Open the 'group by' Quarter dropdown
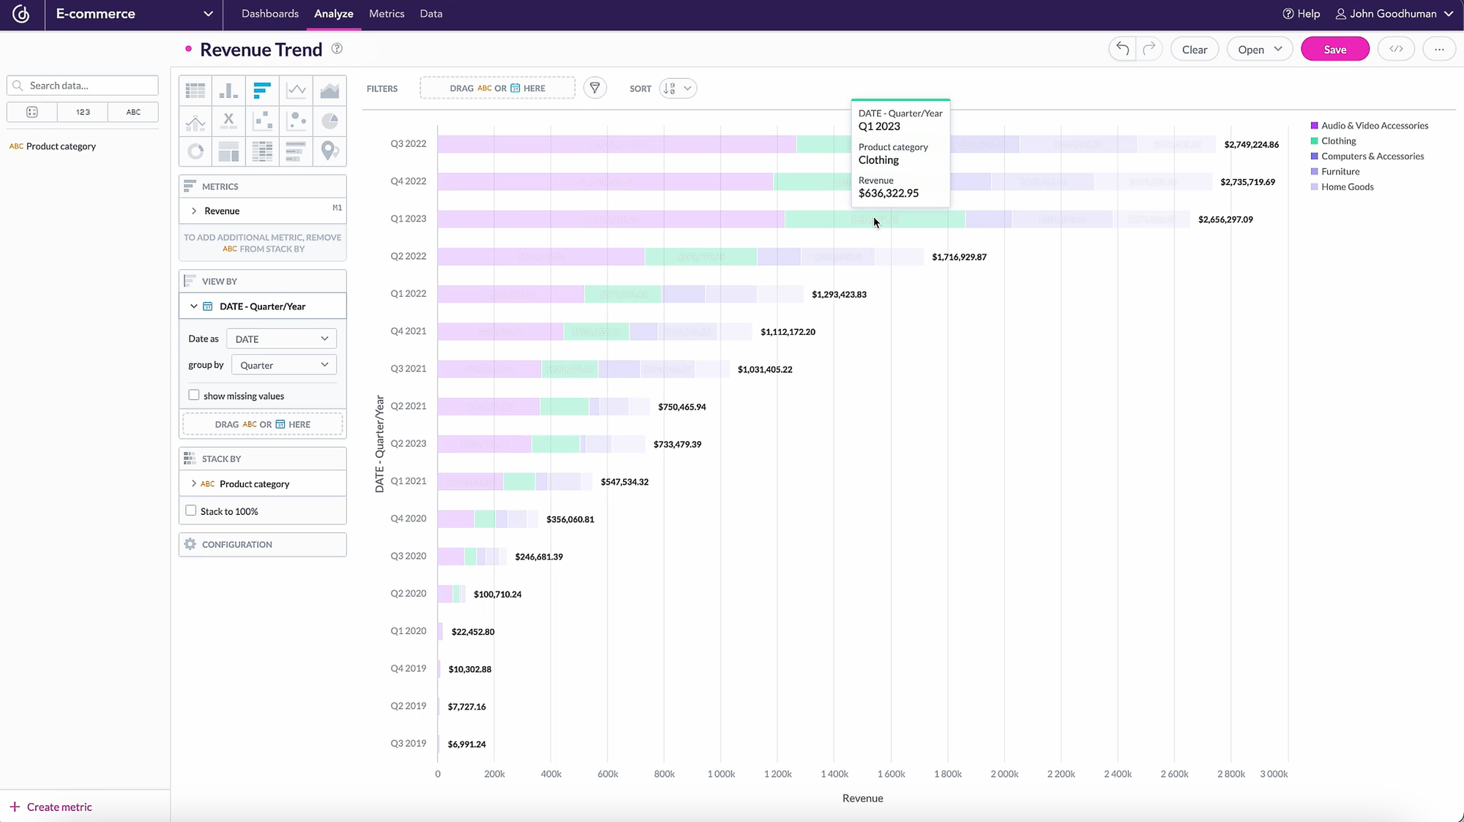This screenshot has height=822, width=1464. pyautogui.click(x=283, y=364)
